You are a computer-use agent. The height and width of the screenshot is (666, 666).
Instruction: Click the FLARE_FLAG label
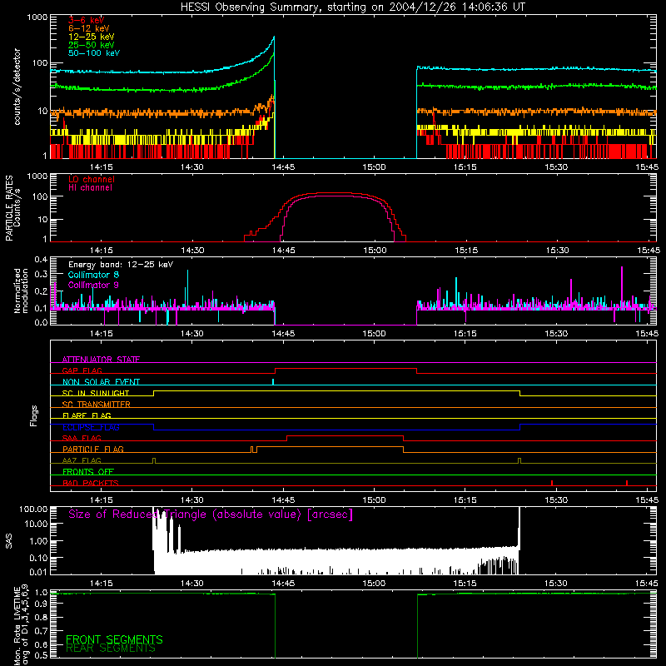click(x=87, y=415)
